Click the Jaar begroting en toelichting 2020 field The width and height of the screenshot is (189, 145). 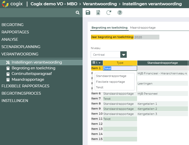[147, 37]
